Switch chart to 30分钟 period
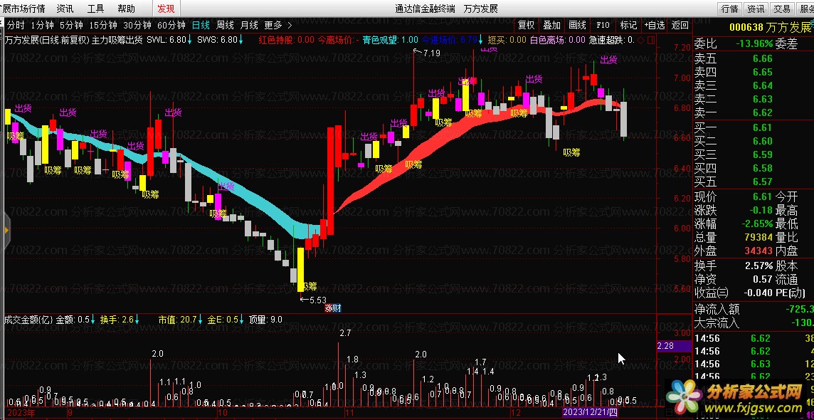Screen dimensions: 814x420 137,25
